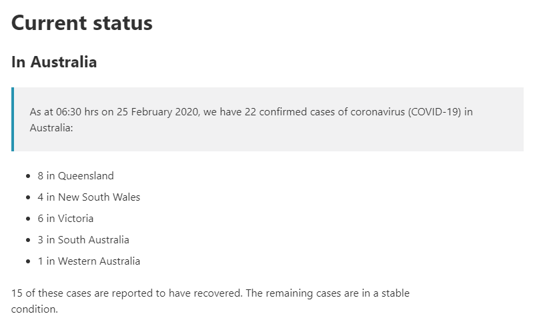The image size is (533, 326).
Task: Click the blue left border of callout box
Action: (x=13, y=119)
